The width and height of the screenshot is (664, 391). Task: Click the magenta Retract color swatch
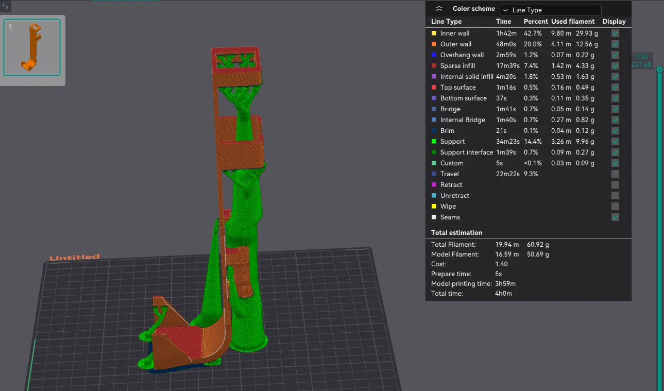(434, 185)
